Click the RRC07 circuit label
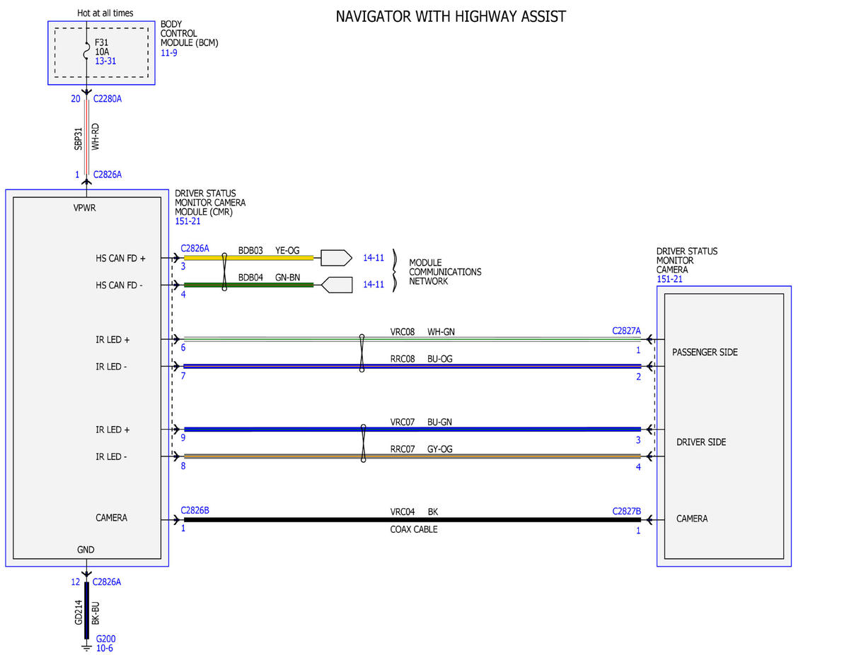Screen dimensions: 849x655 pyautogui.click(x=403, y=449)
